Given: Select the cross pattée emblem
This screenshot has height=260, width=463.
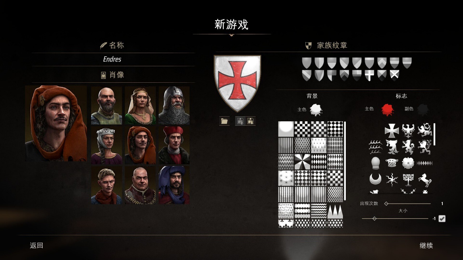Looking at the screenshot, I should [x=391, y=131].
